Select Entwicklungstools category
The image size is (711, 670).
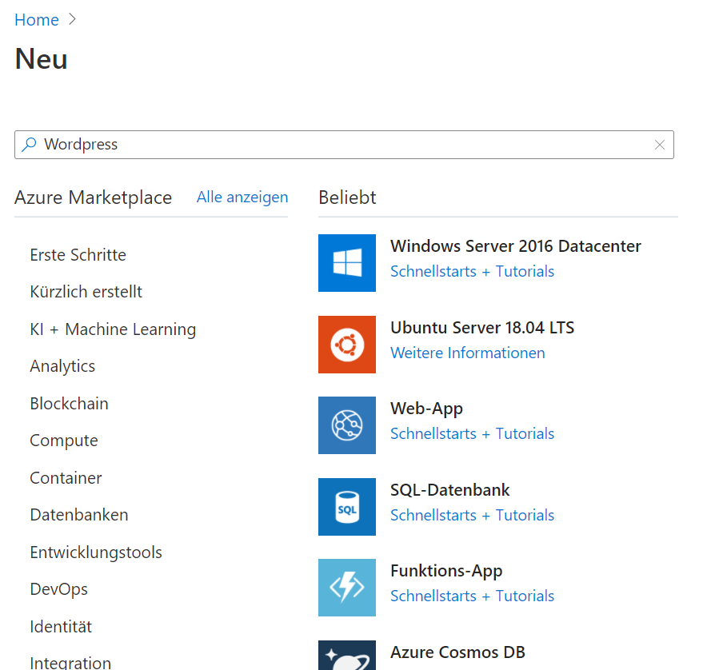point(96,552)
